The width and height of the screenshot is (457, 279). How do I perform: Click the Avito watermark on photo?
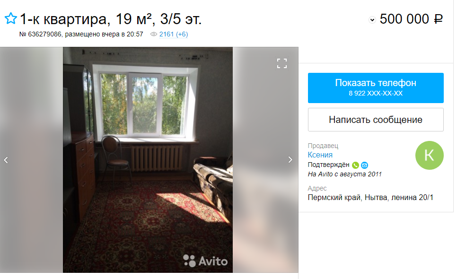[x=205, y=261]
